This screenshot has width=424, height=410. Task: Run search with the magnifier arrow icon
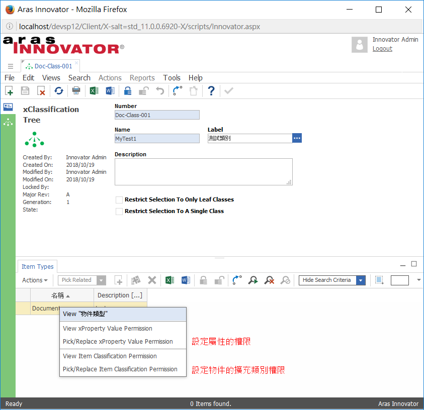pos(253,280)
